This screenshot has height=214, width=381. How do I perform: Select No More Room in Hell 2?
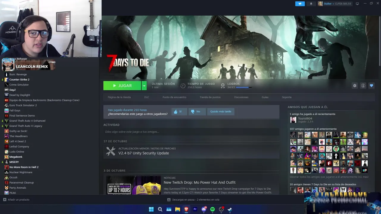[24, 167]
